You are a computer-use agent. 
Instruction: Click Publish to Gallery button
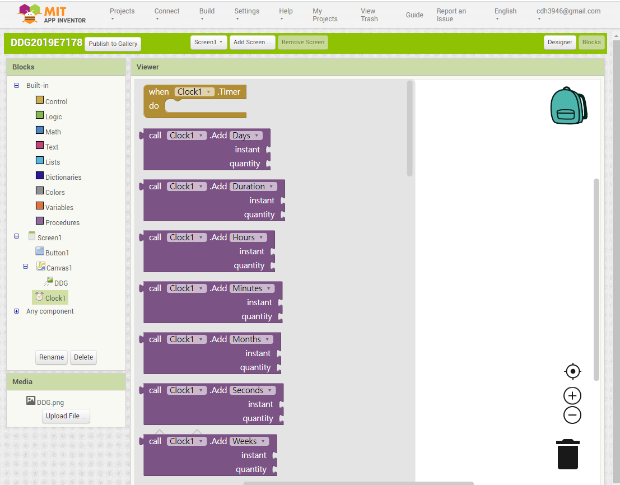tap(113, 44)
